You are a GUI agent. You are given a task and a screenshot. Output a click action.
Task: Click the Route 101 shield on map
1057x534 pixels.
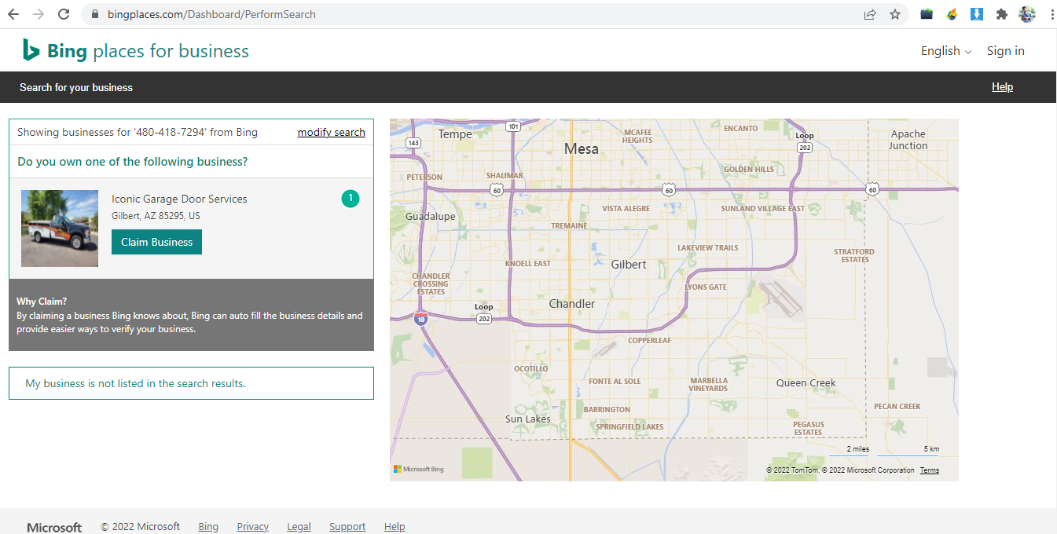513,126
